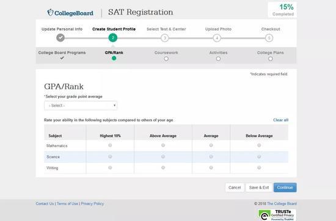This screenshot has width=336, height=221.
Task: Click the Indicates required field note
Action: (269, 74)
